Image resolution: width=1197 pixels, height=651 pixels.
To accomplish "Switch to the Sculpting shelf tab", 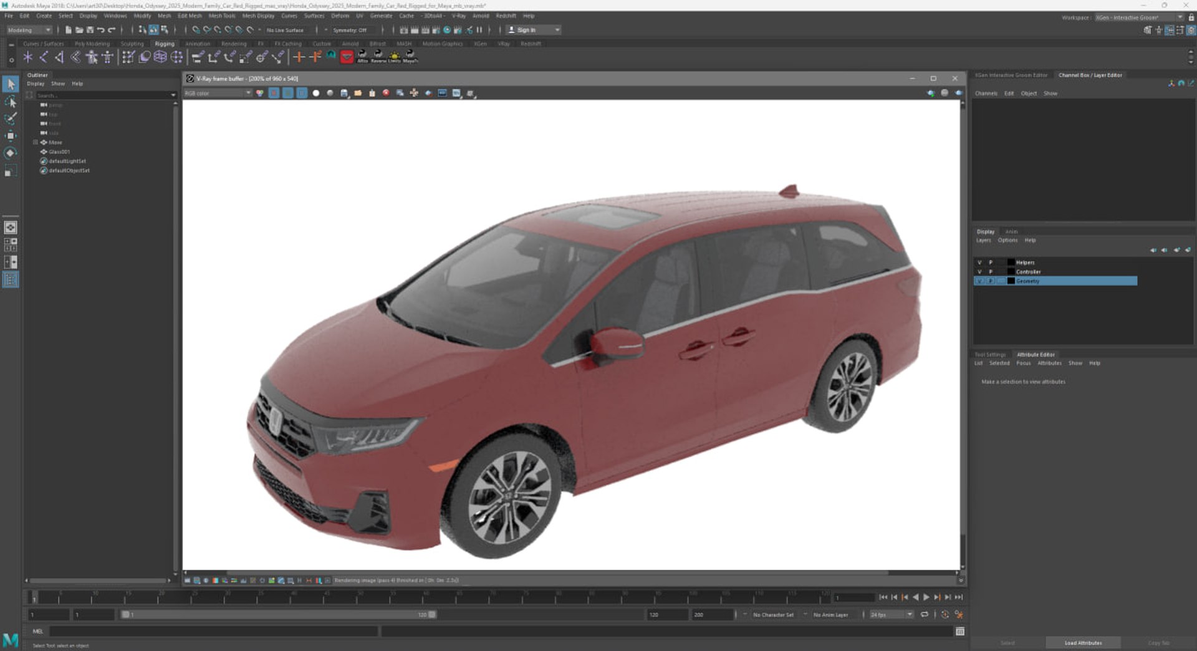I will click(132, 44).
